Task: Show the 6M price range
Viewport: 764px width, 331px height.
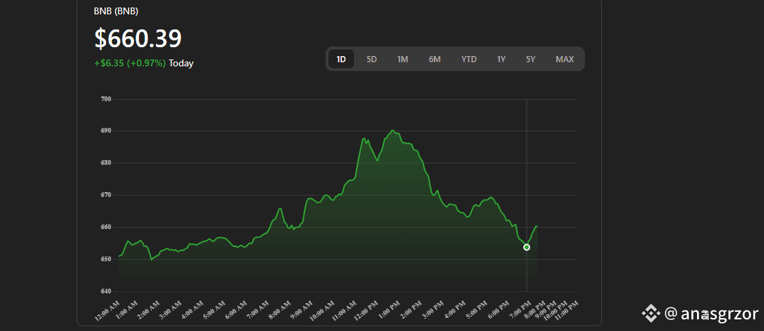Action: 434,59
